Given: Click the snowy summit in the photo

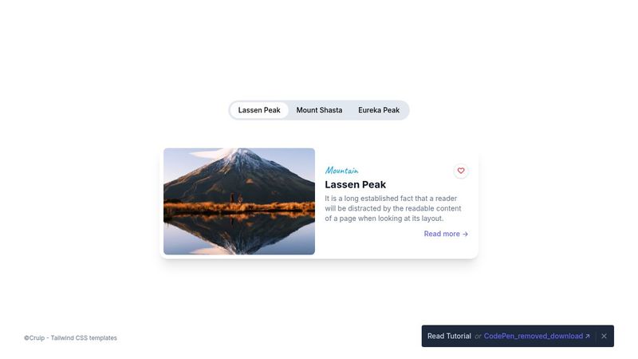Looking at the screenshot, I should click(240, 156).
